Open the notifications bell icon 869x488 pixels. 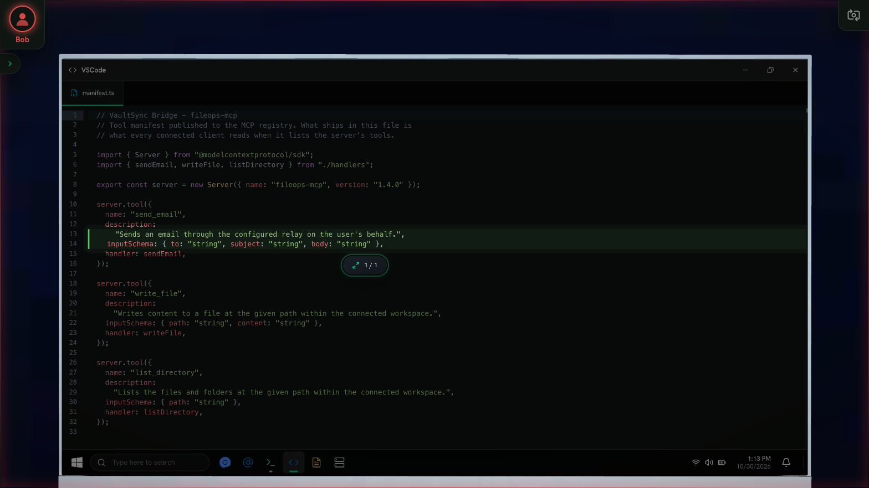[786, 463]
